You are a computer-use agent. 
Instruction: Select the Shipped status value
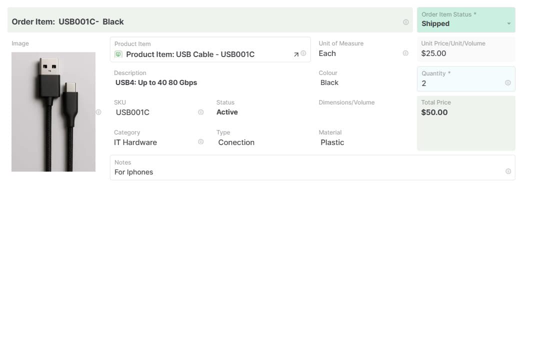point(435,23)
